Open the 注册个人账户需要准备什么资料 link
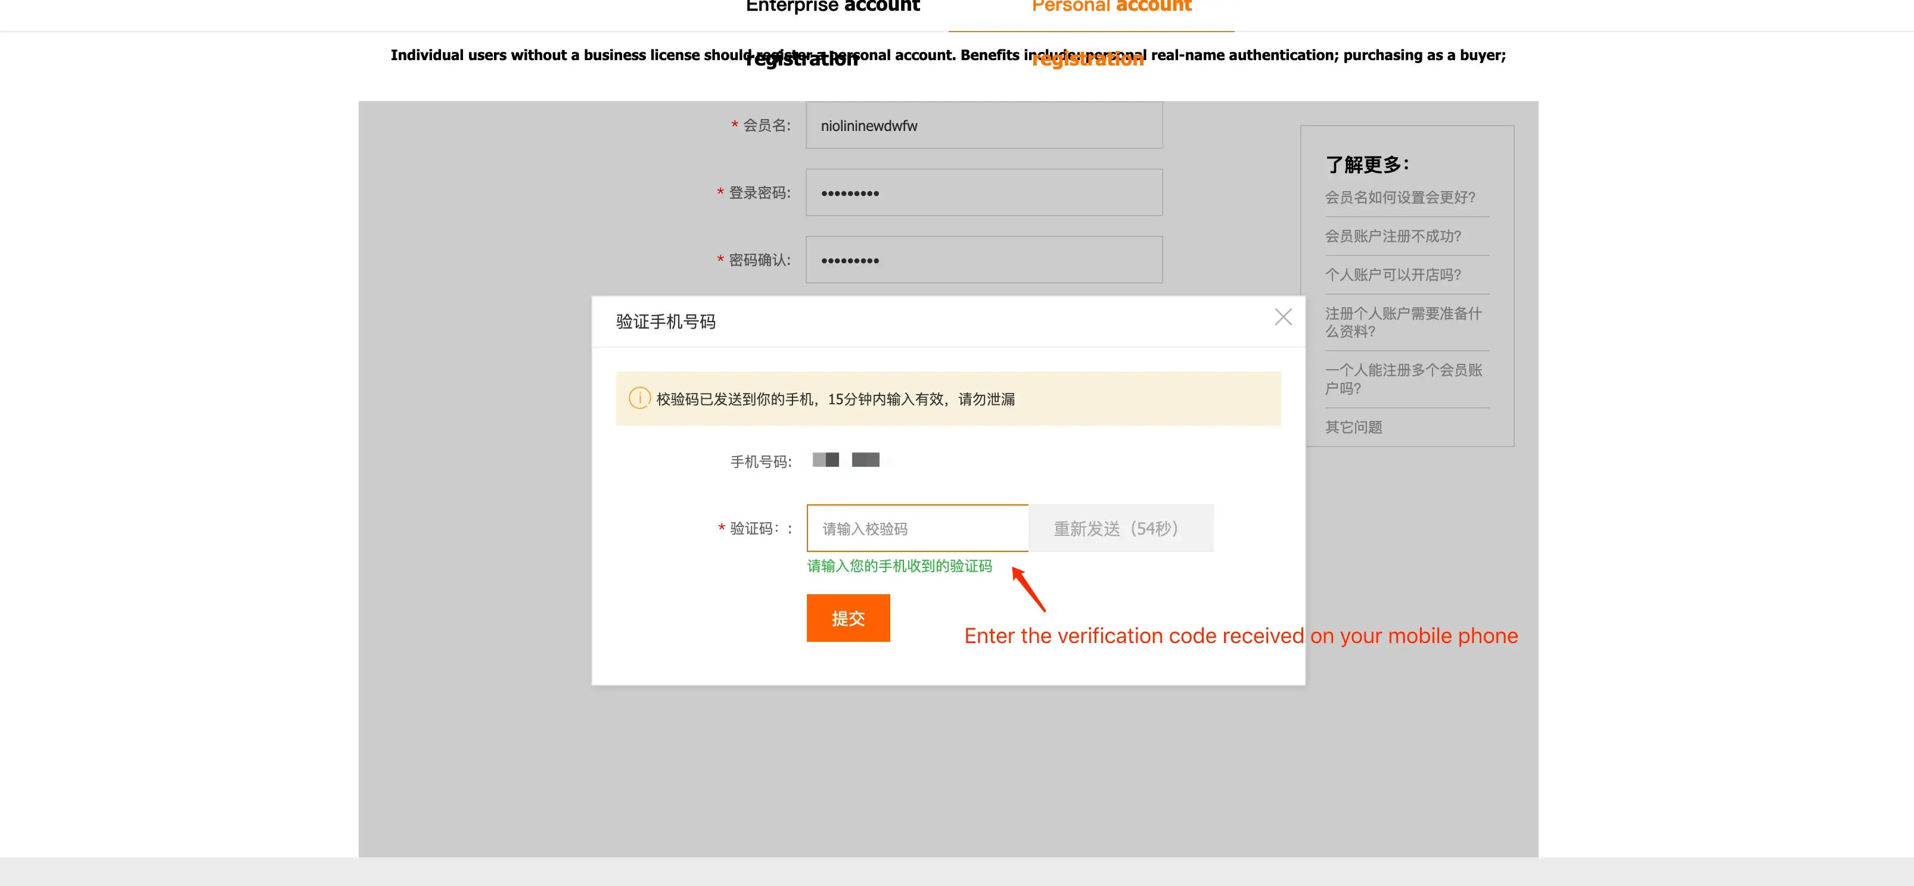 pyautogui.click(x=1403, y=322)
